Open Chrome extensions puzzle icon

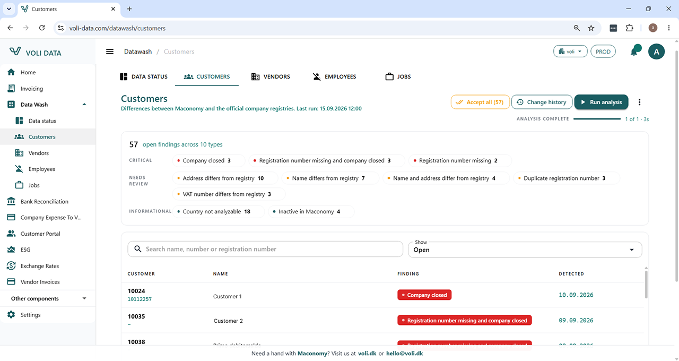click(630, 28)
